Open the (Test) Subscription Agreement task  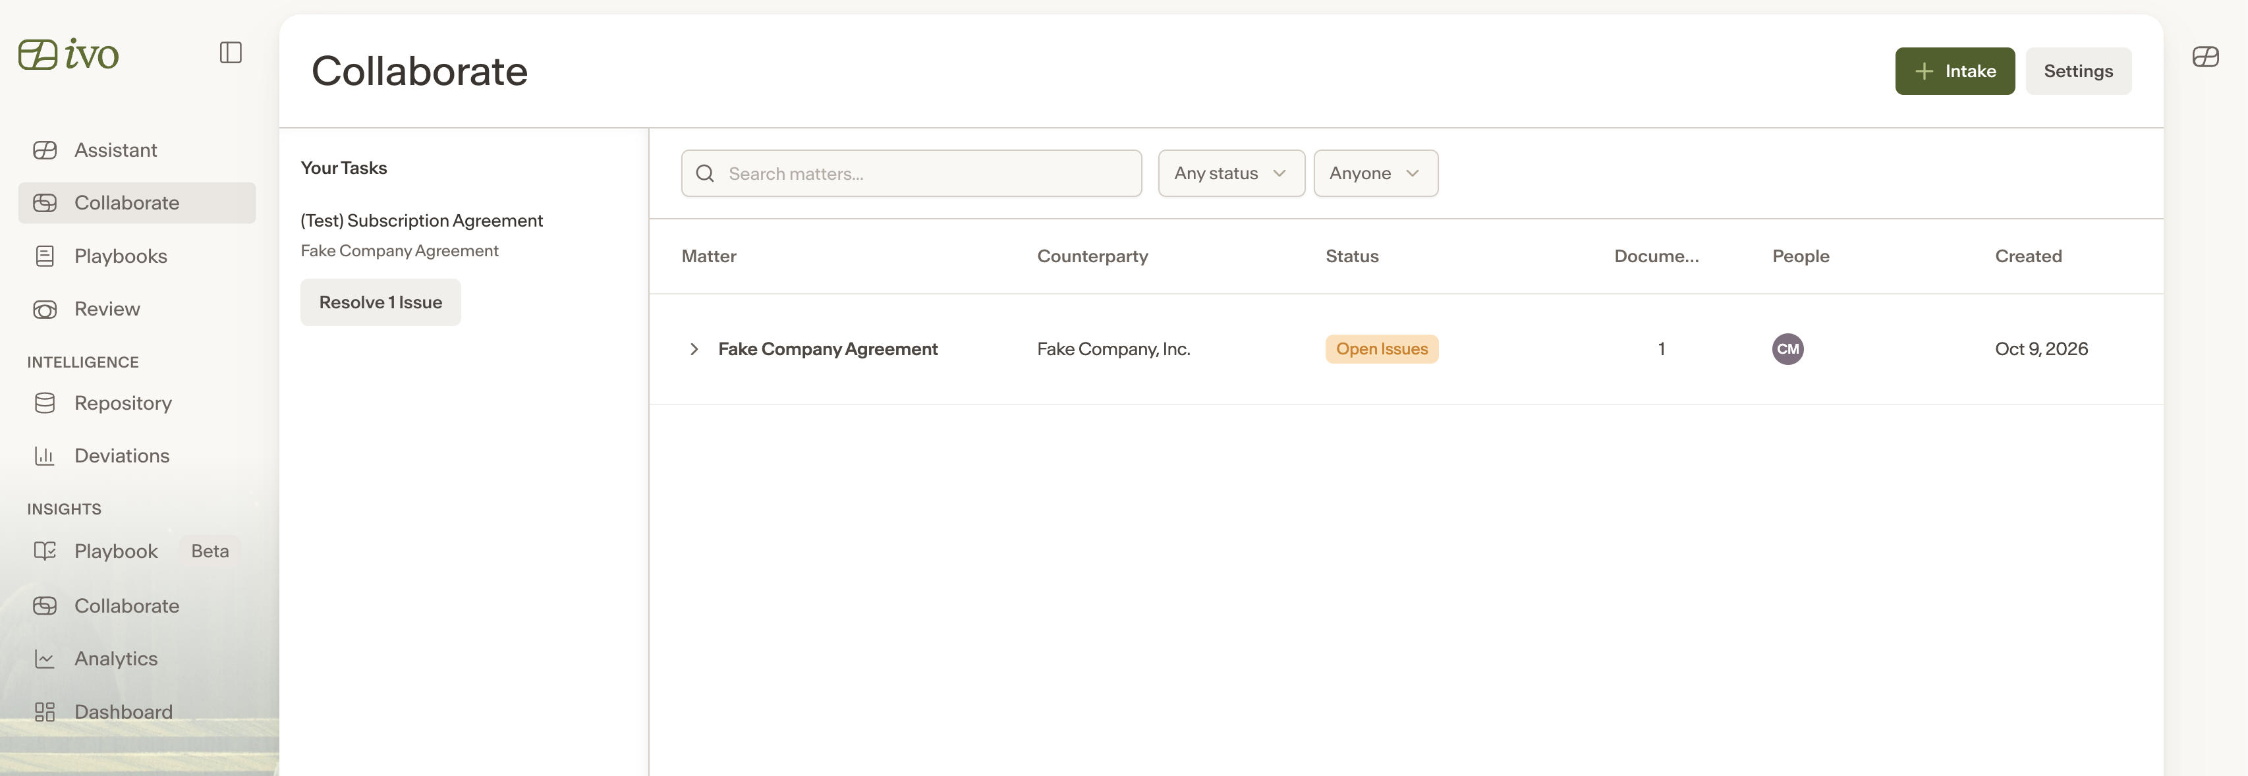pyautogui.click(x=422, y=221)
